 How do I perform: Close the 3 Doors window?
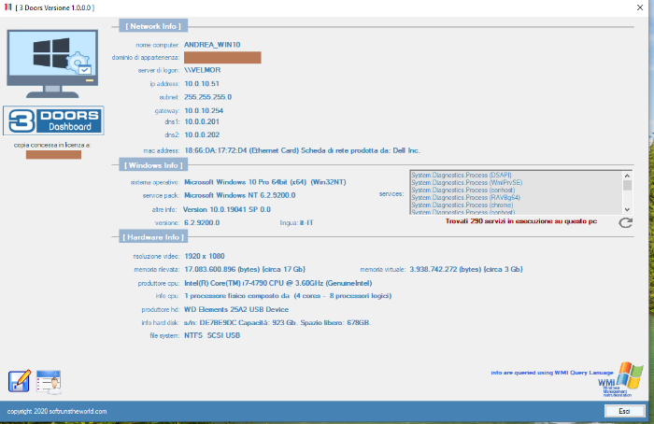640,7
